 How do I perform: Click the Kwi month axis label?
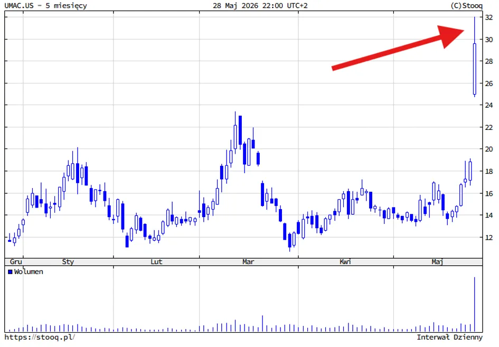345,261
